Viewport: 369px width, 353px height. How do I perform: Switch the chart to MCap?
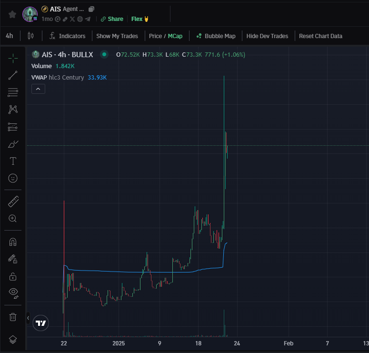point(175,36)
